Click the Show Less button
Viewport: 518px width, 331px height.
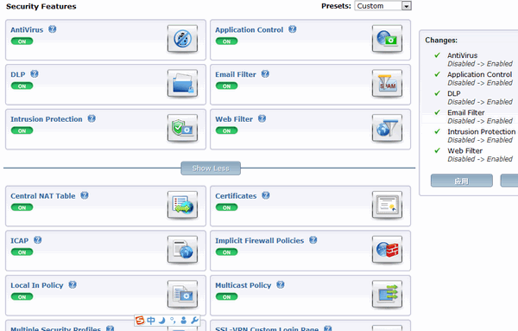(211, 169)
